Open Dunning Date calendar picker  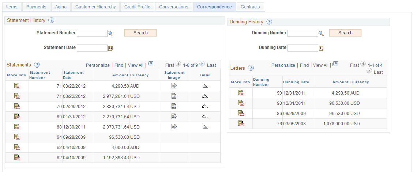(321, 48)
